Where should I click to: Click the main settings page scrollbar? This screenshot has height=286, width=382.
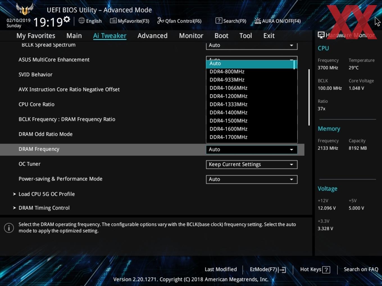pyautogui.click(x=309, y=97)
